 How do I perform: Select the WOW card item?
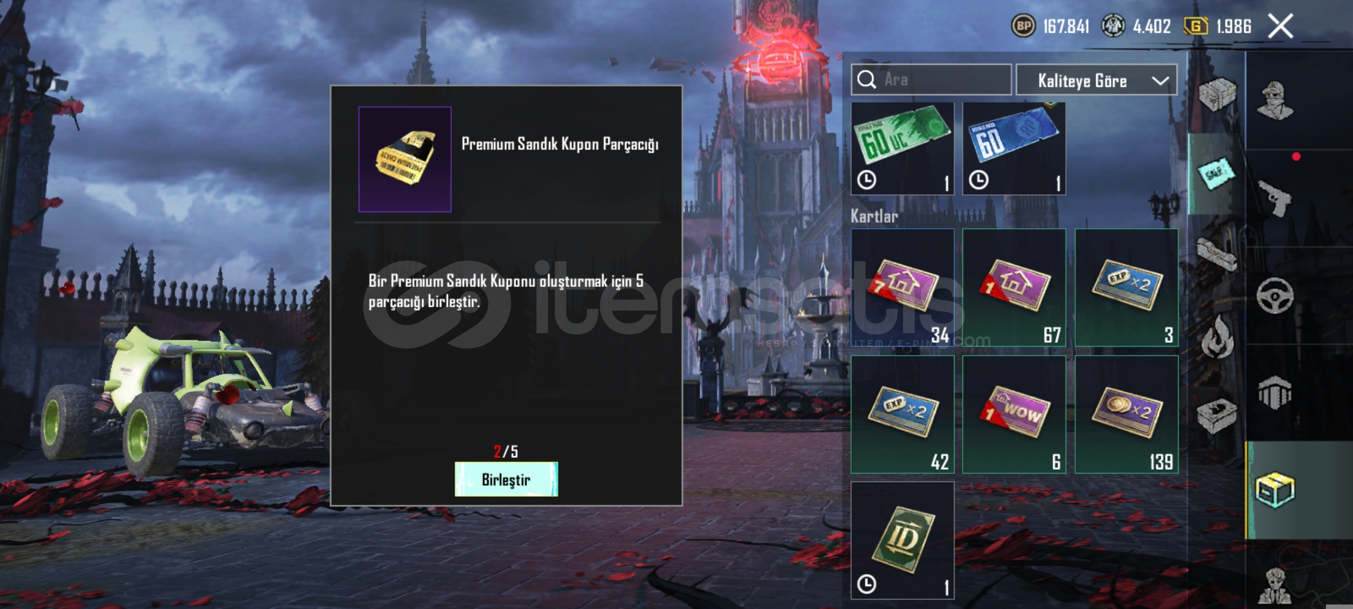click(x=1014, y=414)
